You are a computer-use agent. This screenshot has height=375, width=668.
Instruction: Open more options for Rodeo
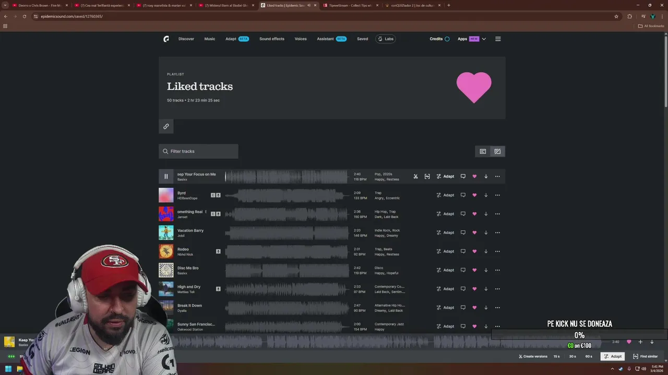[497, 252]
